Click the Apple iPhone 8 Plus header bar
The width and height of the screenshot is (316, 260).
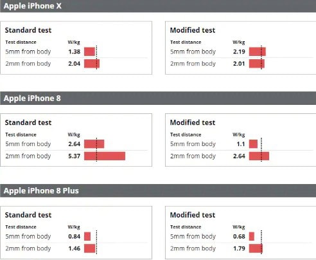click(x=158, y=190)
